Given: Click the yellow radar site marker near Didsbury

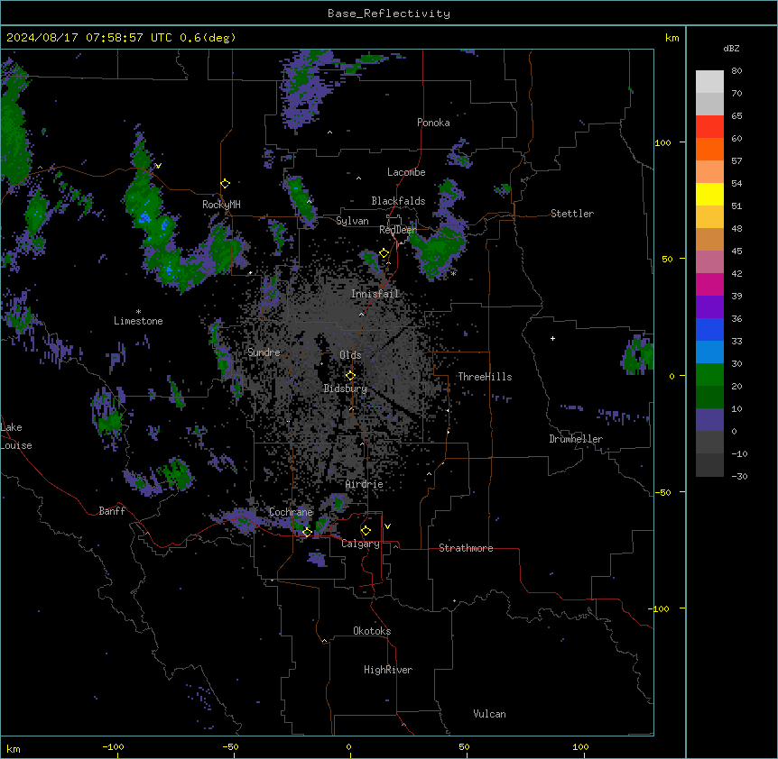Looking at the screenshot, I should coord(350,376).
